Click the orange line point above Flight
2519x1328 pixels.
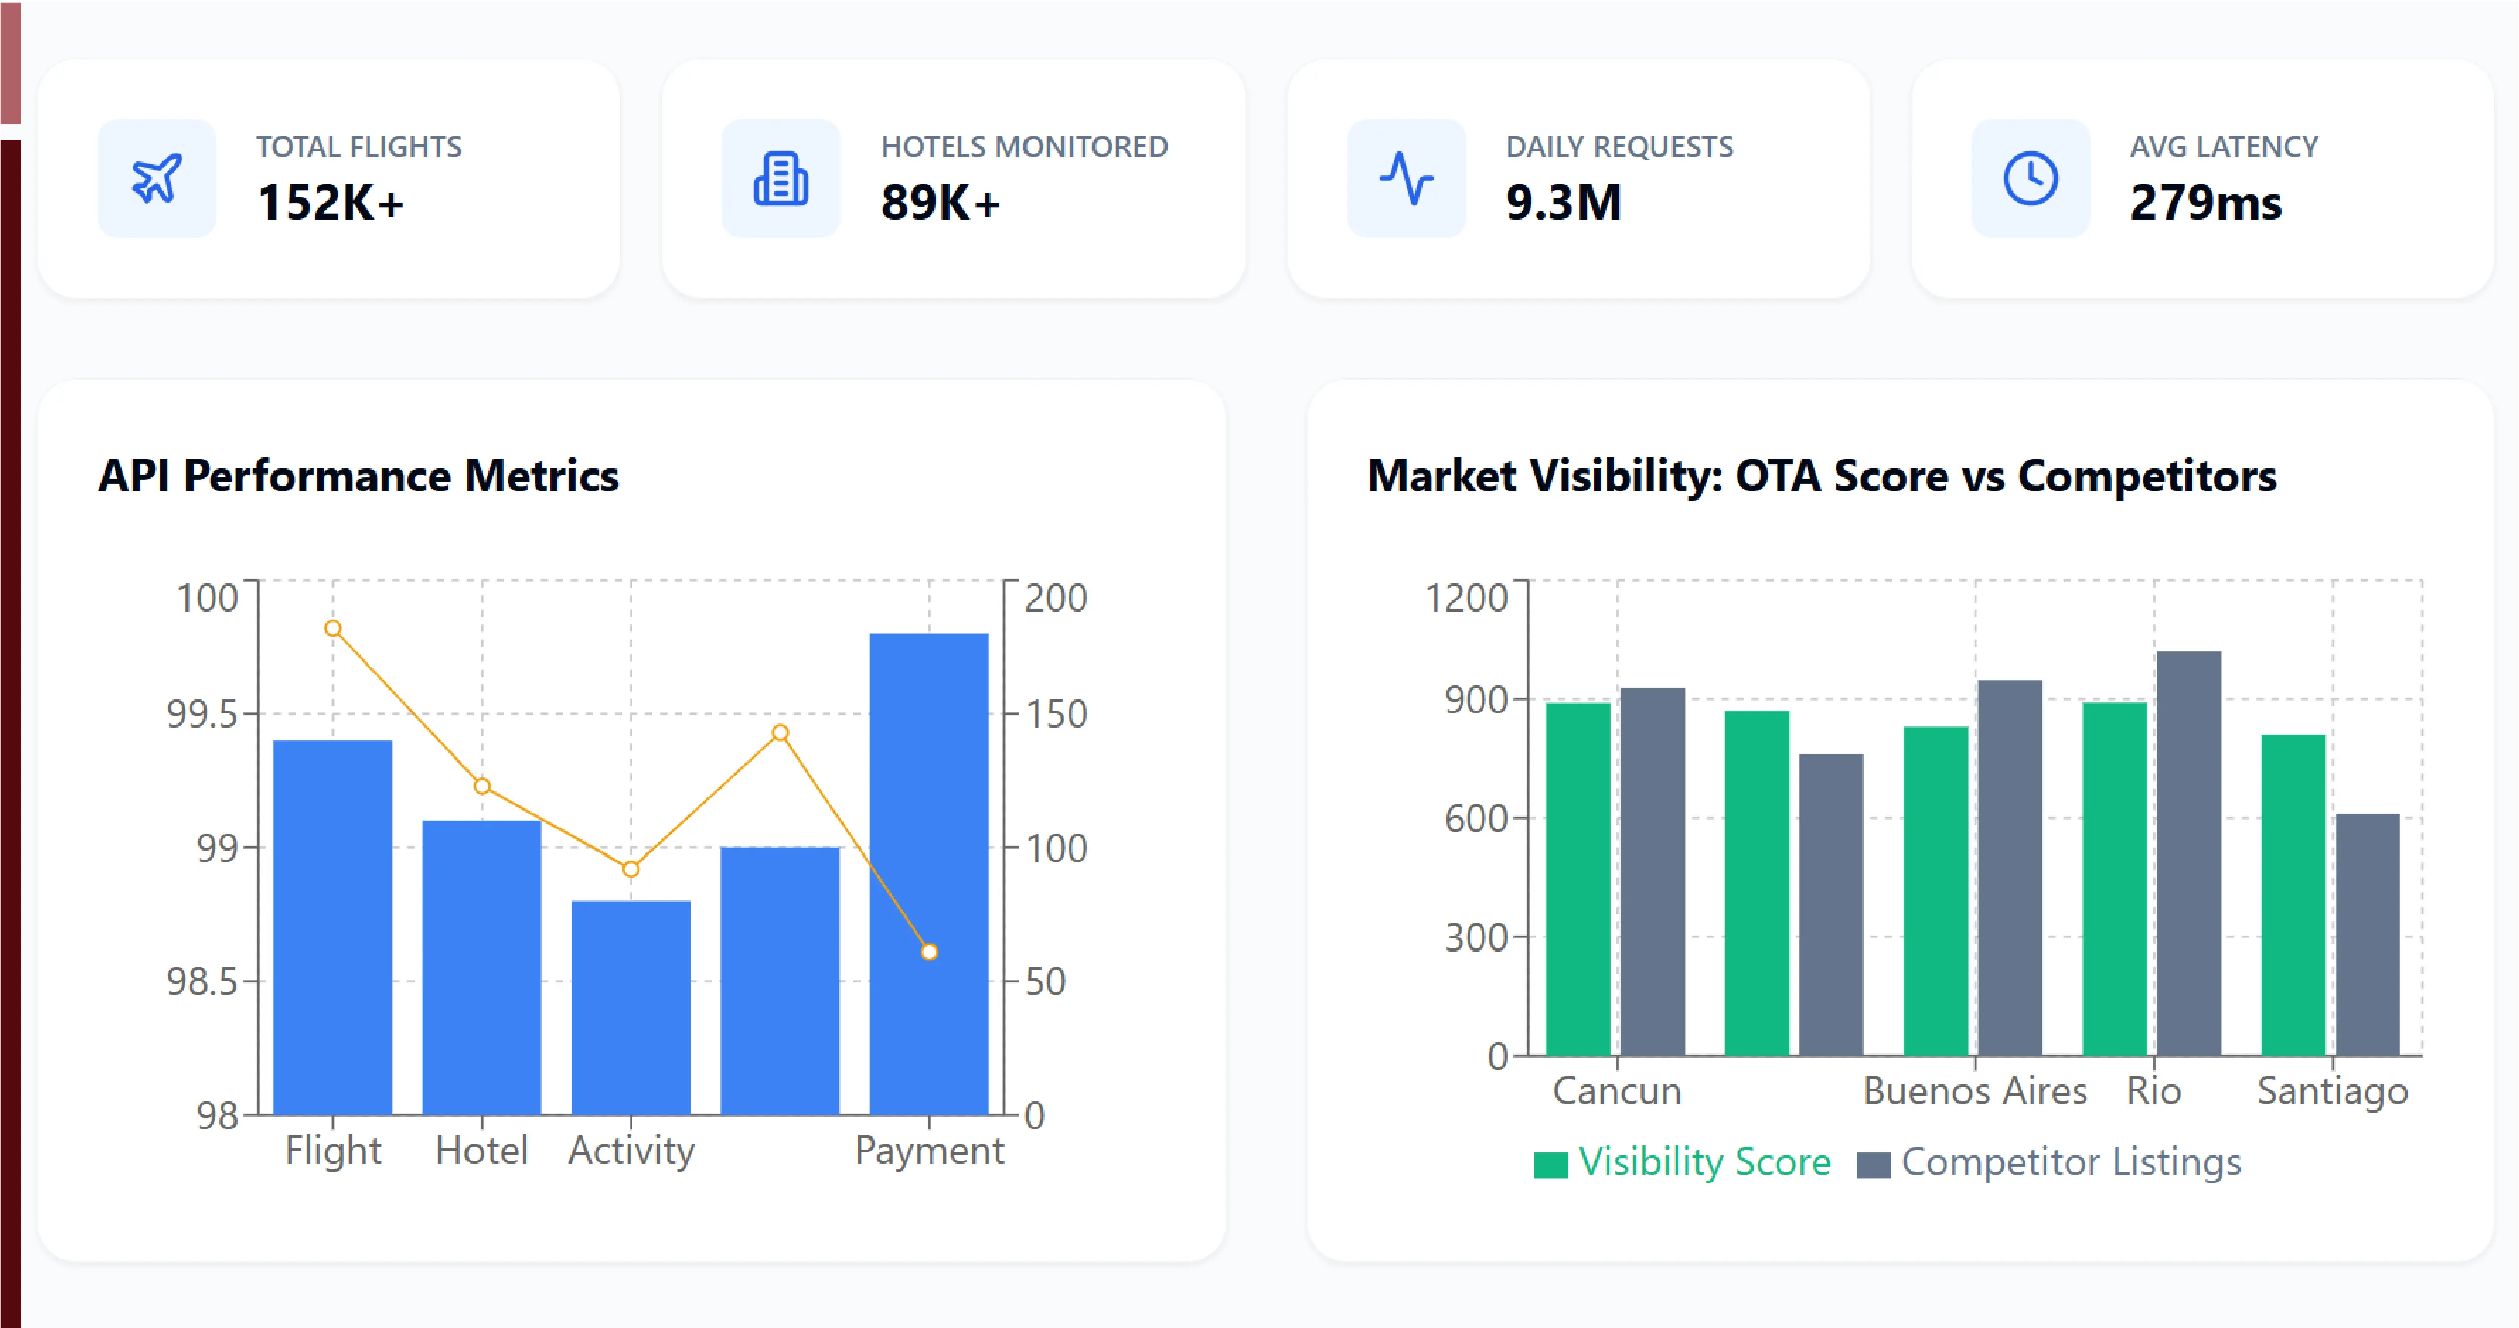point(332,629)
